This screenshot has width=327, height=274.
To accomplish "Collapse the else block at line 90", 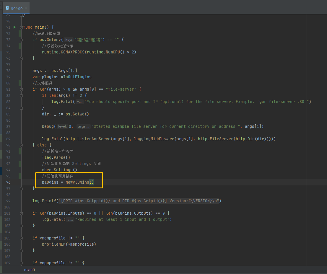I will pos(21,145).
